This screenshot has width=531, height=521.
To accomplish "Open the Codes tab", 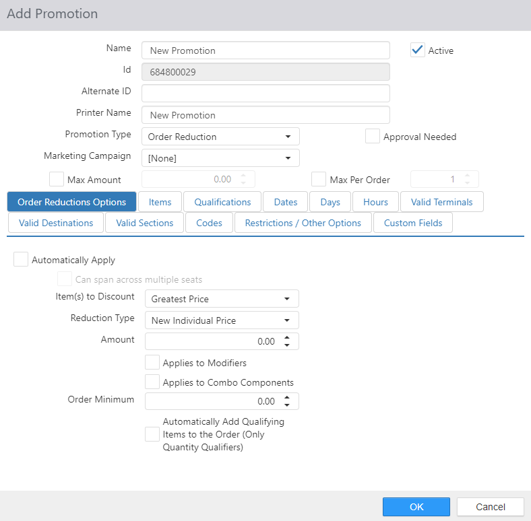I will point(210,223).
